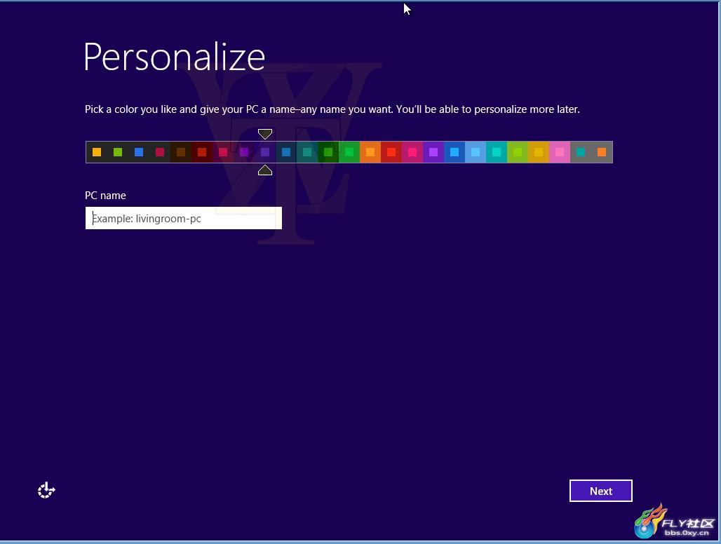This screenshot has height=544, width=721.
Task: Choose the lime background color swatch
Action: pyautogui.click(x=518, y=152)
